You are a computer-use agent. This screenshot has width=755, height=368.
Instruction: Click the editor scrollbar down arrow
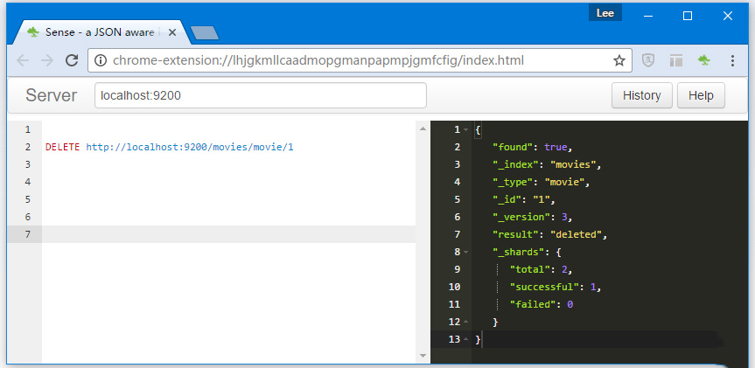423,356
